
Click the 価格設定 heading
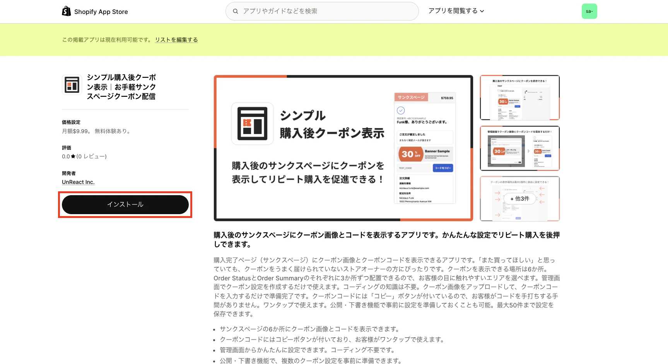pos(71,122)
